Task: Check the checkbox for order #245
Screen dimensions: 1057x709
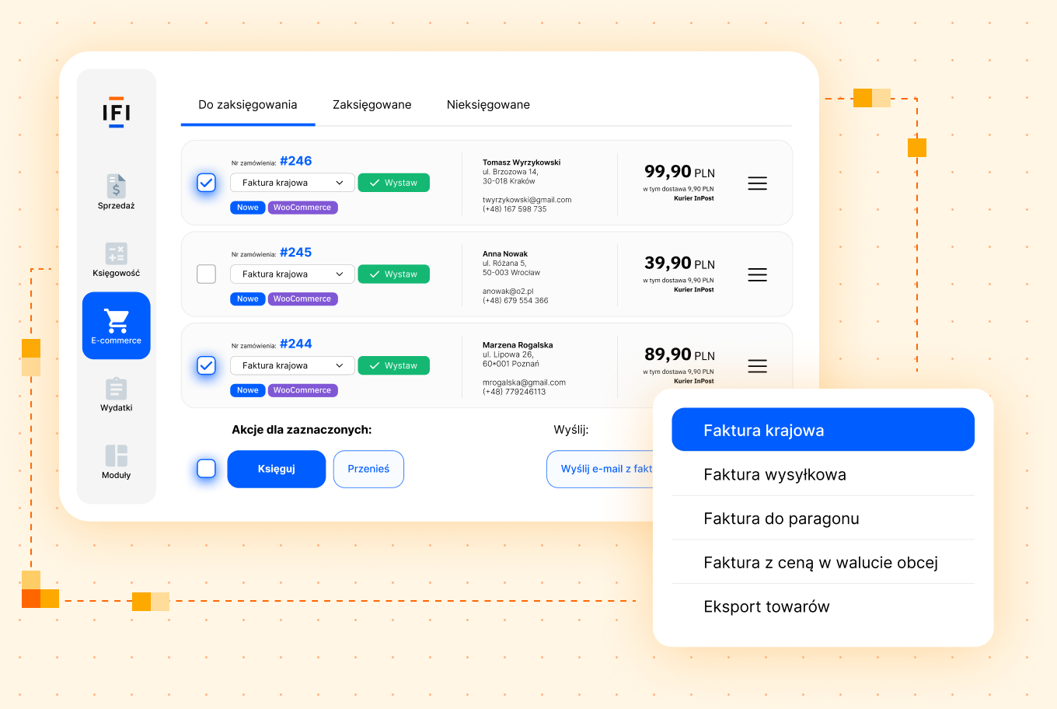Action: pos(206,274)
